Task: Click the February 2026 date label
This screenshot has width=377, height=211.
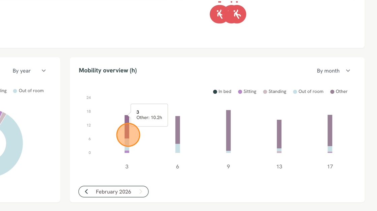Action: [113, 192]
